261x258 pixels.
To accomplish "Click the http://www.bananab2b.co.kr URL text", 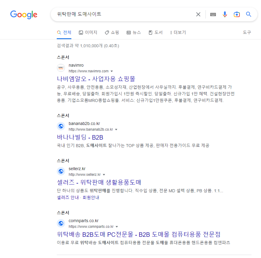I will tap(91, 129).
